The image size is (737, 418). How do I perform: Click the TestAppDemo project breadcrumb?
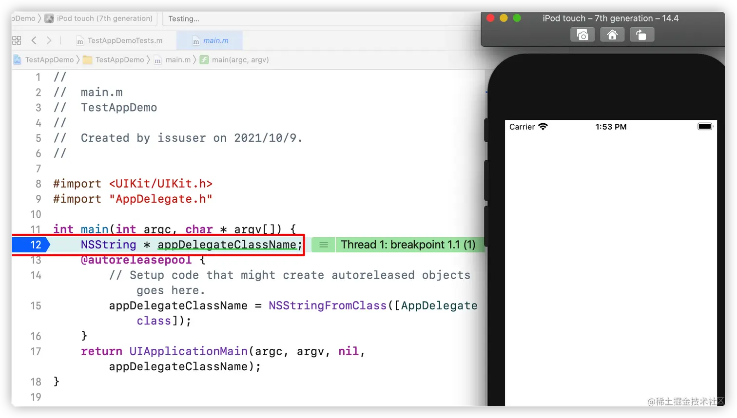[44, 59]
